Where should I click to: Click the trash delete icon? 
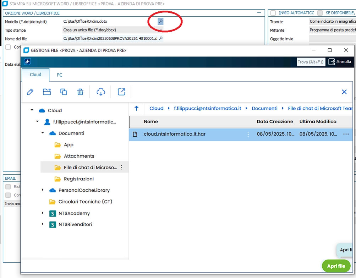point(80,92)
